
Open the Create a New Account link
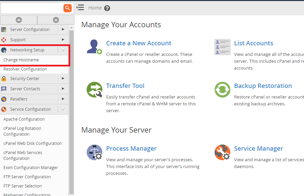139,43
